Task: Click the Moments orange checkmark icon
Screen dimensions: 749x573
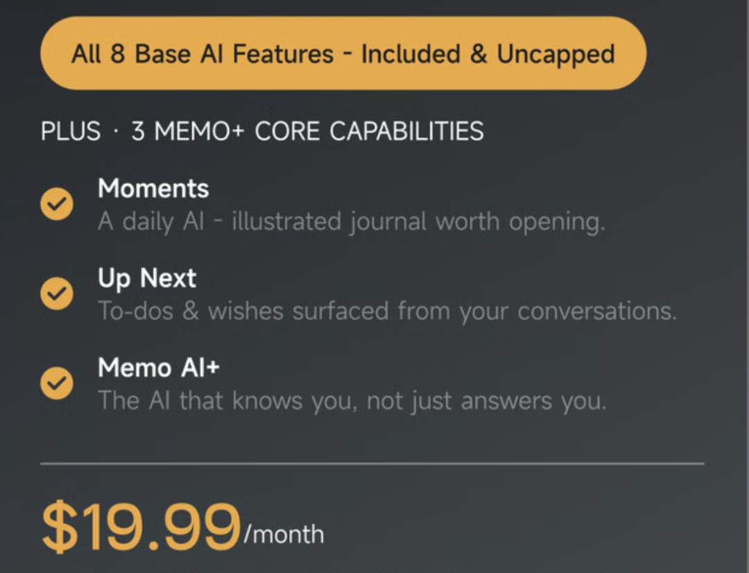Action: click(57, 204)
